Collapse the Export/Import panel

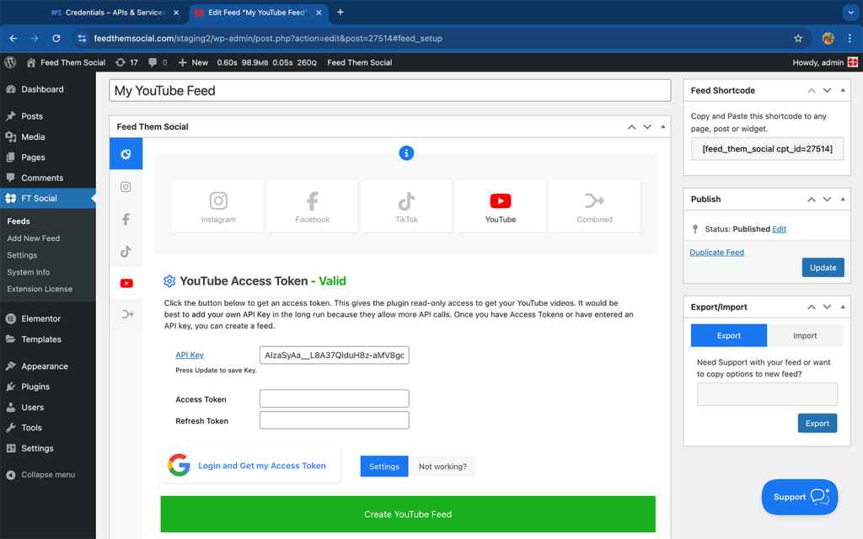pyautogui.click(x=843, y=307)
